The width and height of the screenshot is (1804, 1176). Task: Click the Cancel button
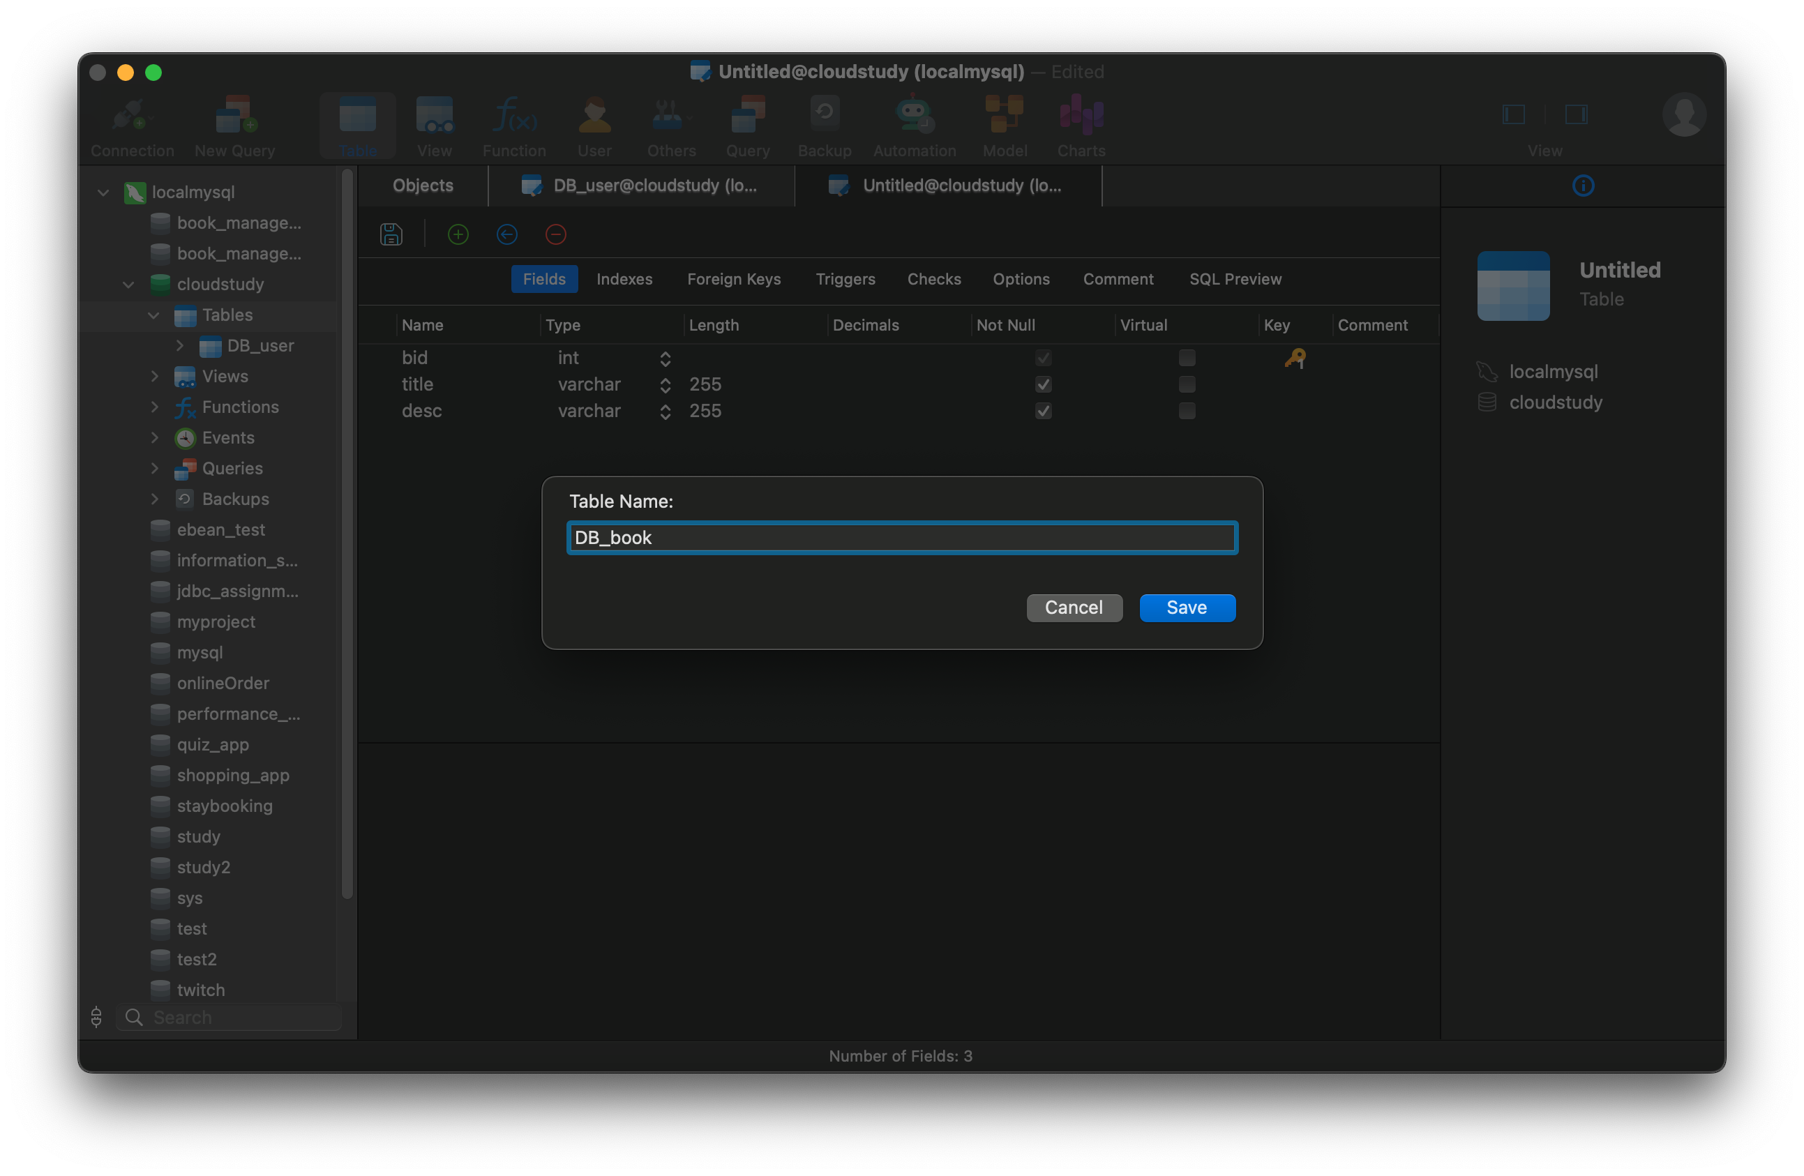click(1073, 607)
